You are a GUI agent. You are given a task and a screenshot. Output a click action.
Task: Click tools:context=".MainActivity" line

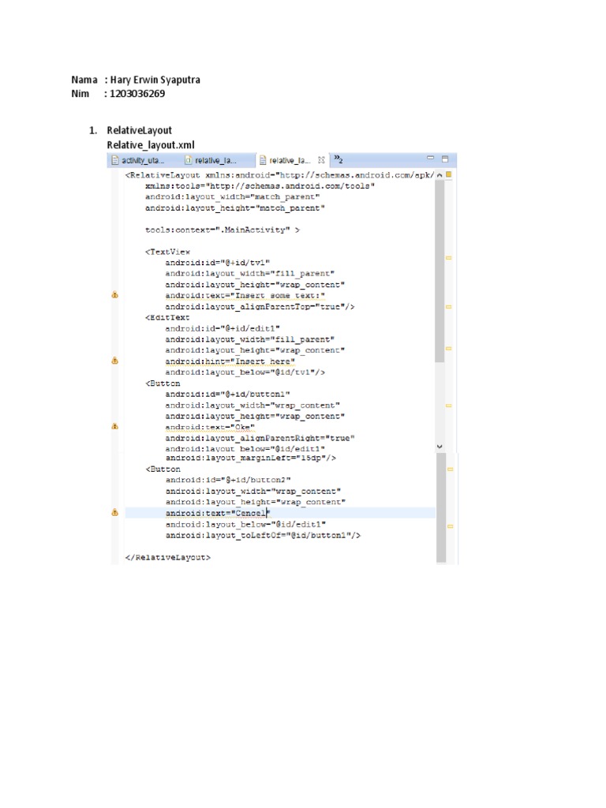222,230
